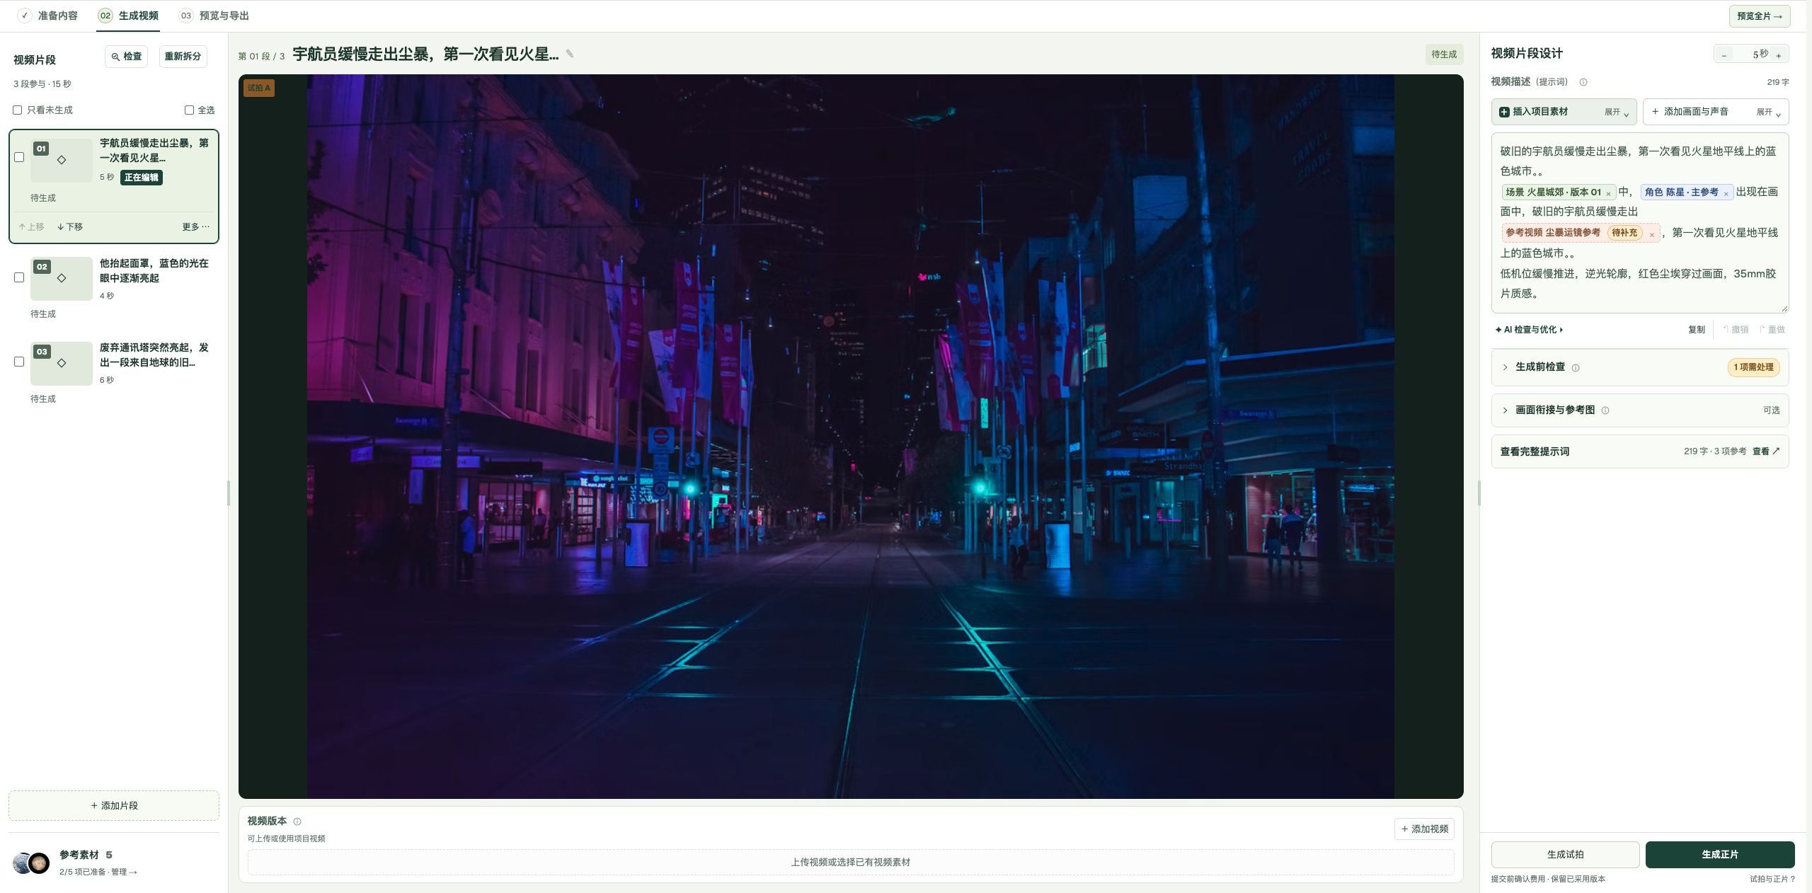
Task: Click the info icon next to 视频版本
Action: 297,822
